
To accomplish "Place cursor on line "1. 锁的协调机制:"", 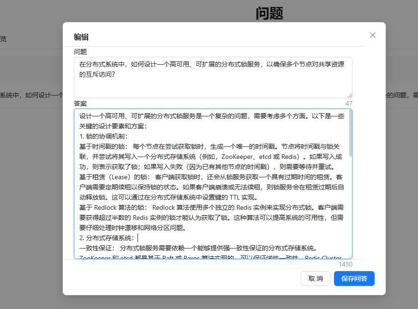I will 103,136.
